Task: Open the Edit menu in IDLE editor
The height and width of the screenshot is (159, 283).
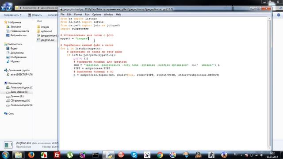Action: [69, 15]
